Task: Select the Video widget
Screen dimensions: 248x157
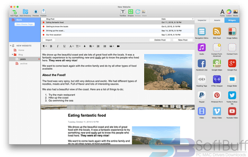Action: tap(202, 111)
